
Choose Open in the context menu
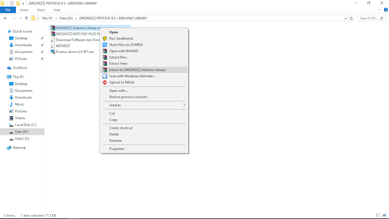coord(144,32)
